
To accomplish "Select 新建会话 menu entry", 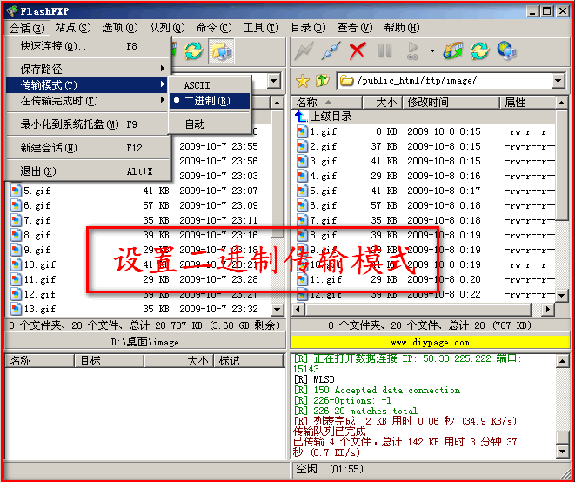I will [x=89, y=148].
